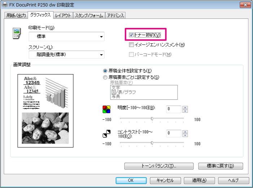The image size is (253, 188).
Task: Decrease contrast value with down arrow
Action: (x=185, y=136)
